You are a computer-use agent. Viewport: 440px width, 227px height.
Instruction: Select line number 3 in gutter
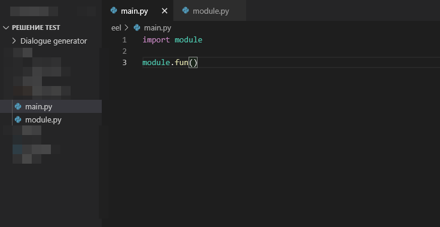click(125, 62)
